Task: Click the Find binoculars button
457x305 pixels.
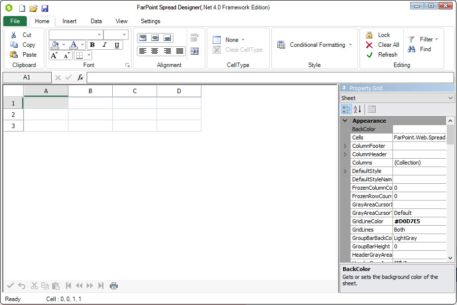Action: (x=420, y=49)
